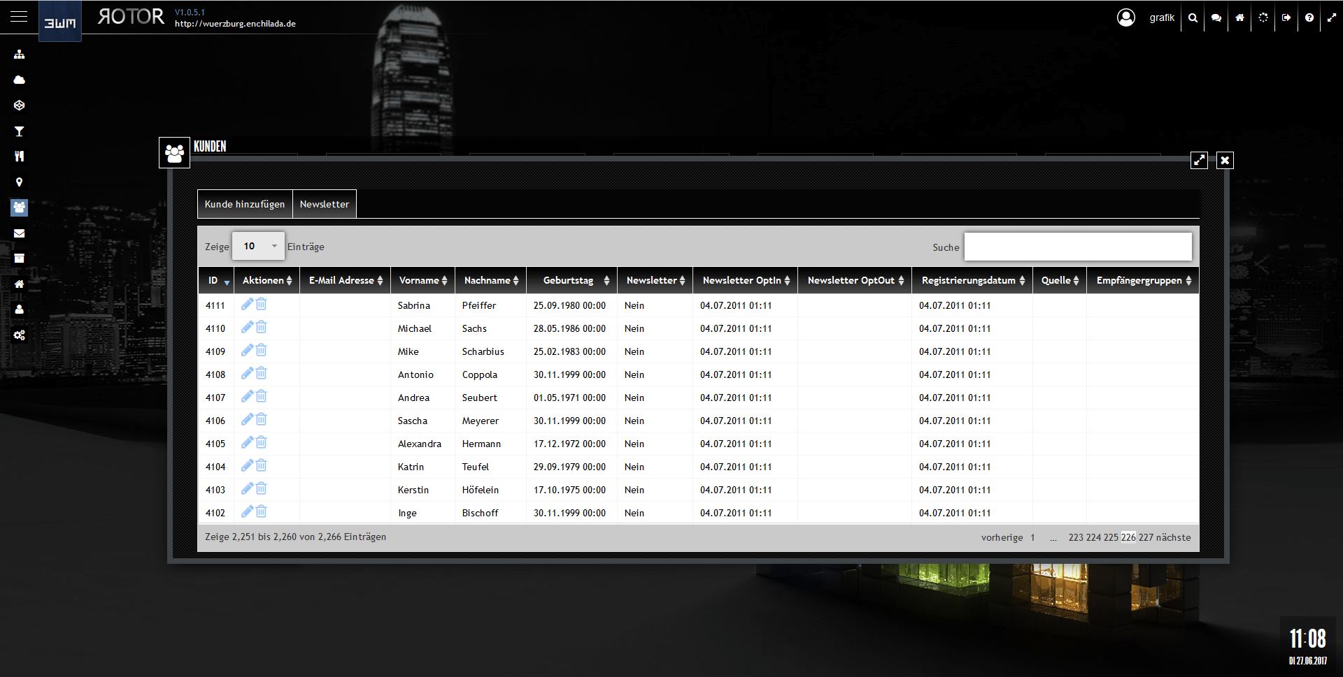Open the cube/package sidebar icon
Viewport: 1343px width, 677px height.
[x=19, y=105]
